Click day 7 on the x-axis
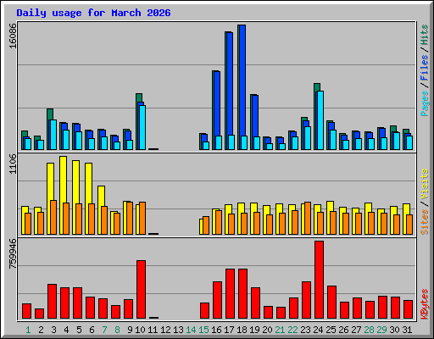 104,330
